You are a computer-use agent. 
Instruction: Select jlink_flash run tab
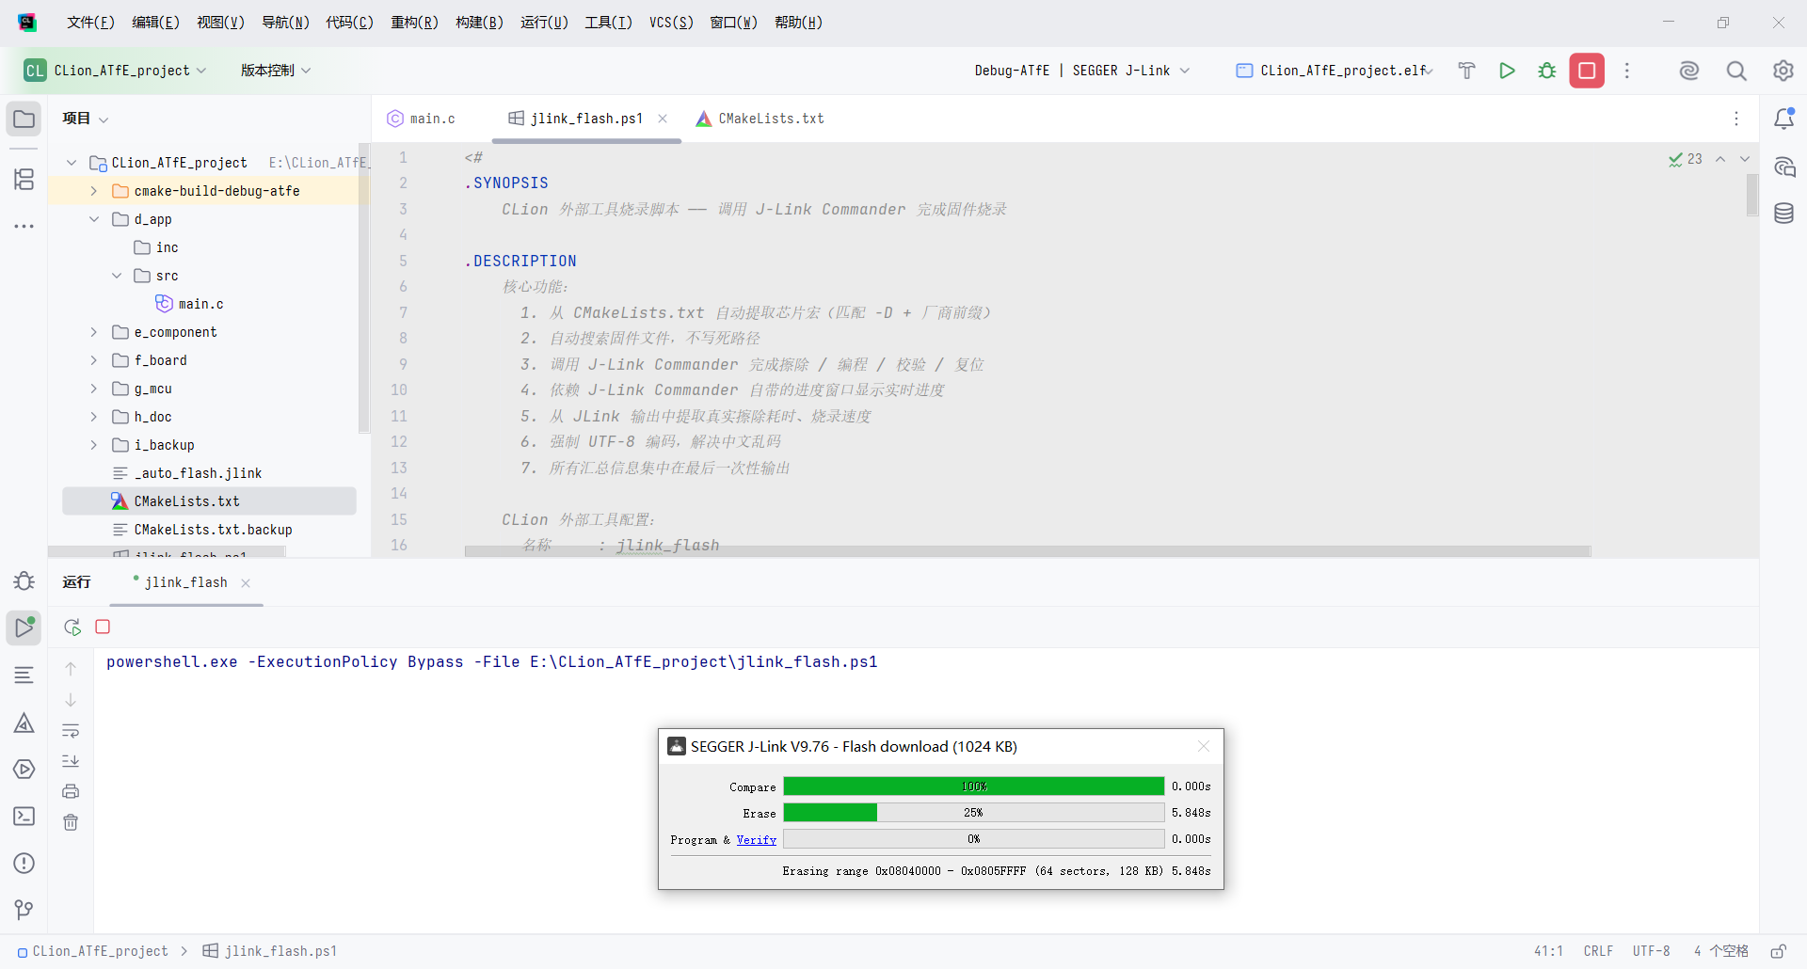coord(184,583)
